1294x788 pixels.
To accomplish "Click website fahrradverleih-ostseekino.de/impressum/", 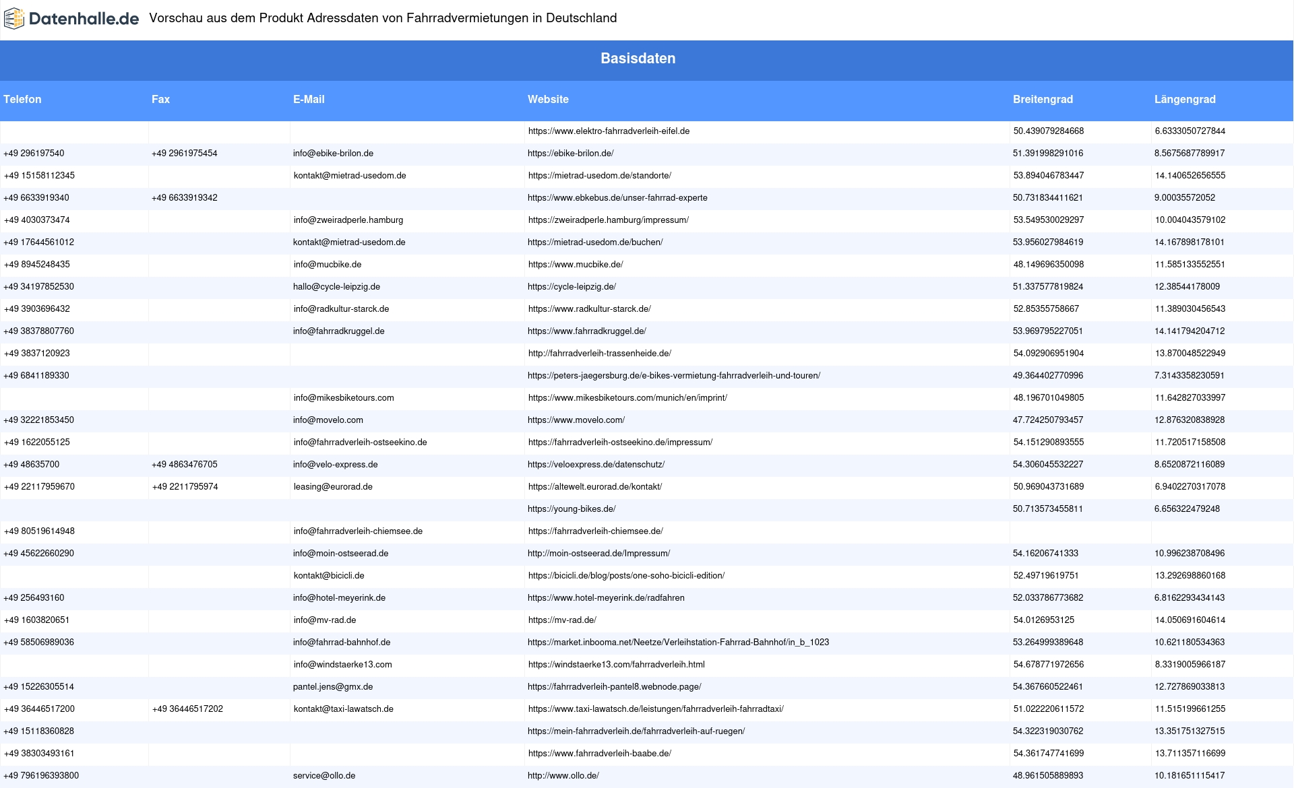I will 620,442.
